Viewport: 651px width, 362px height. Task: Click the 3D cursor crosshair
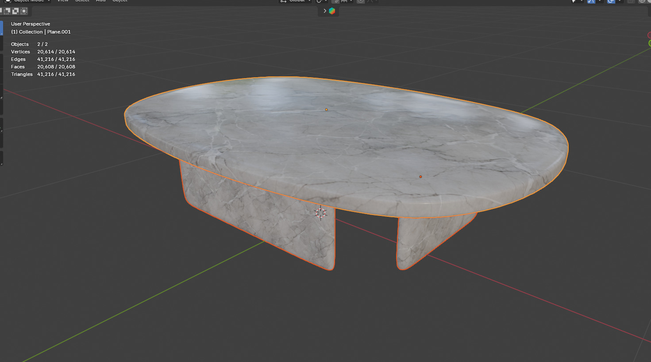[x=320, y=213]
